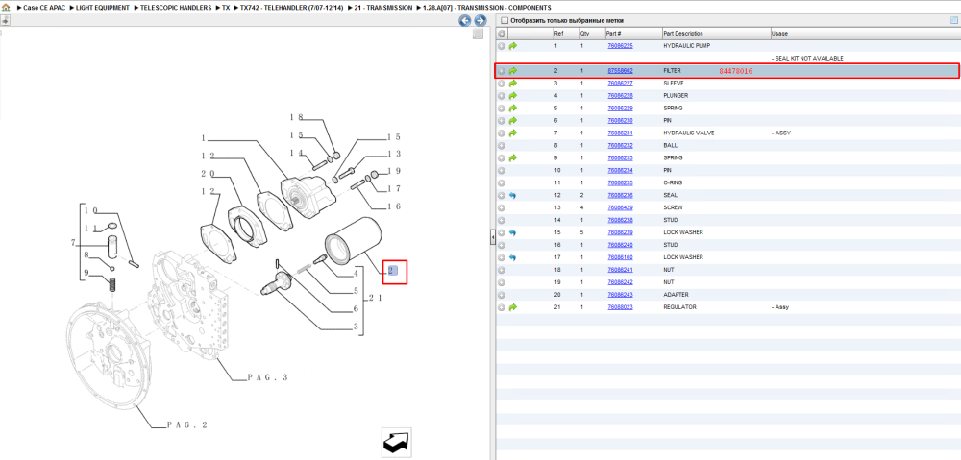This screenshot has width=961, height=460.
Task: Open 1.28.A[07] TRANSMISSION - COMPONENTS breadcrumb
Action: click(486, 8)
